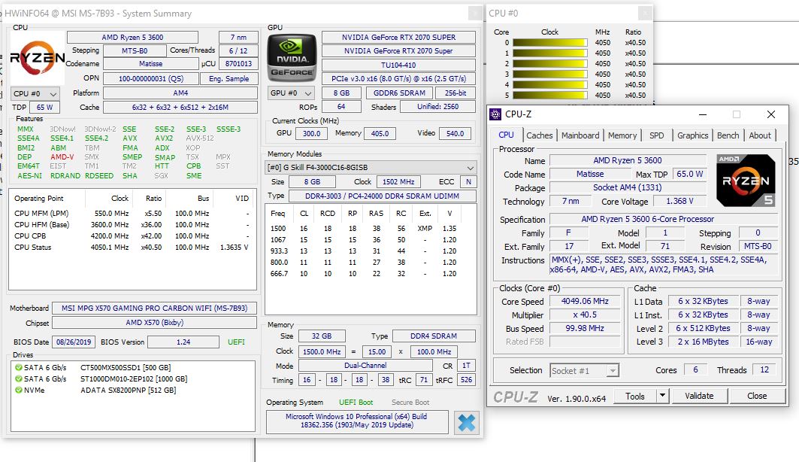Click Core 3 clock bar in CPU #0 window
Image resolution: width=799 pixels, height=462 pixels.
click(549, 74)
